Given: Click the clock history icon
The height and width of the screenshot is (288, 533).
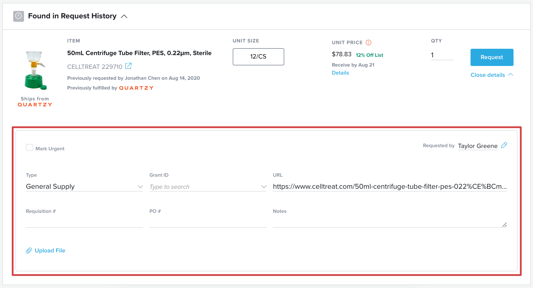Looking at the screenshot, I should [19, 16].
